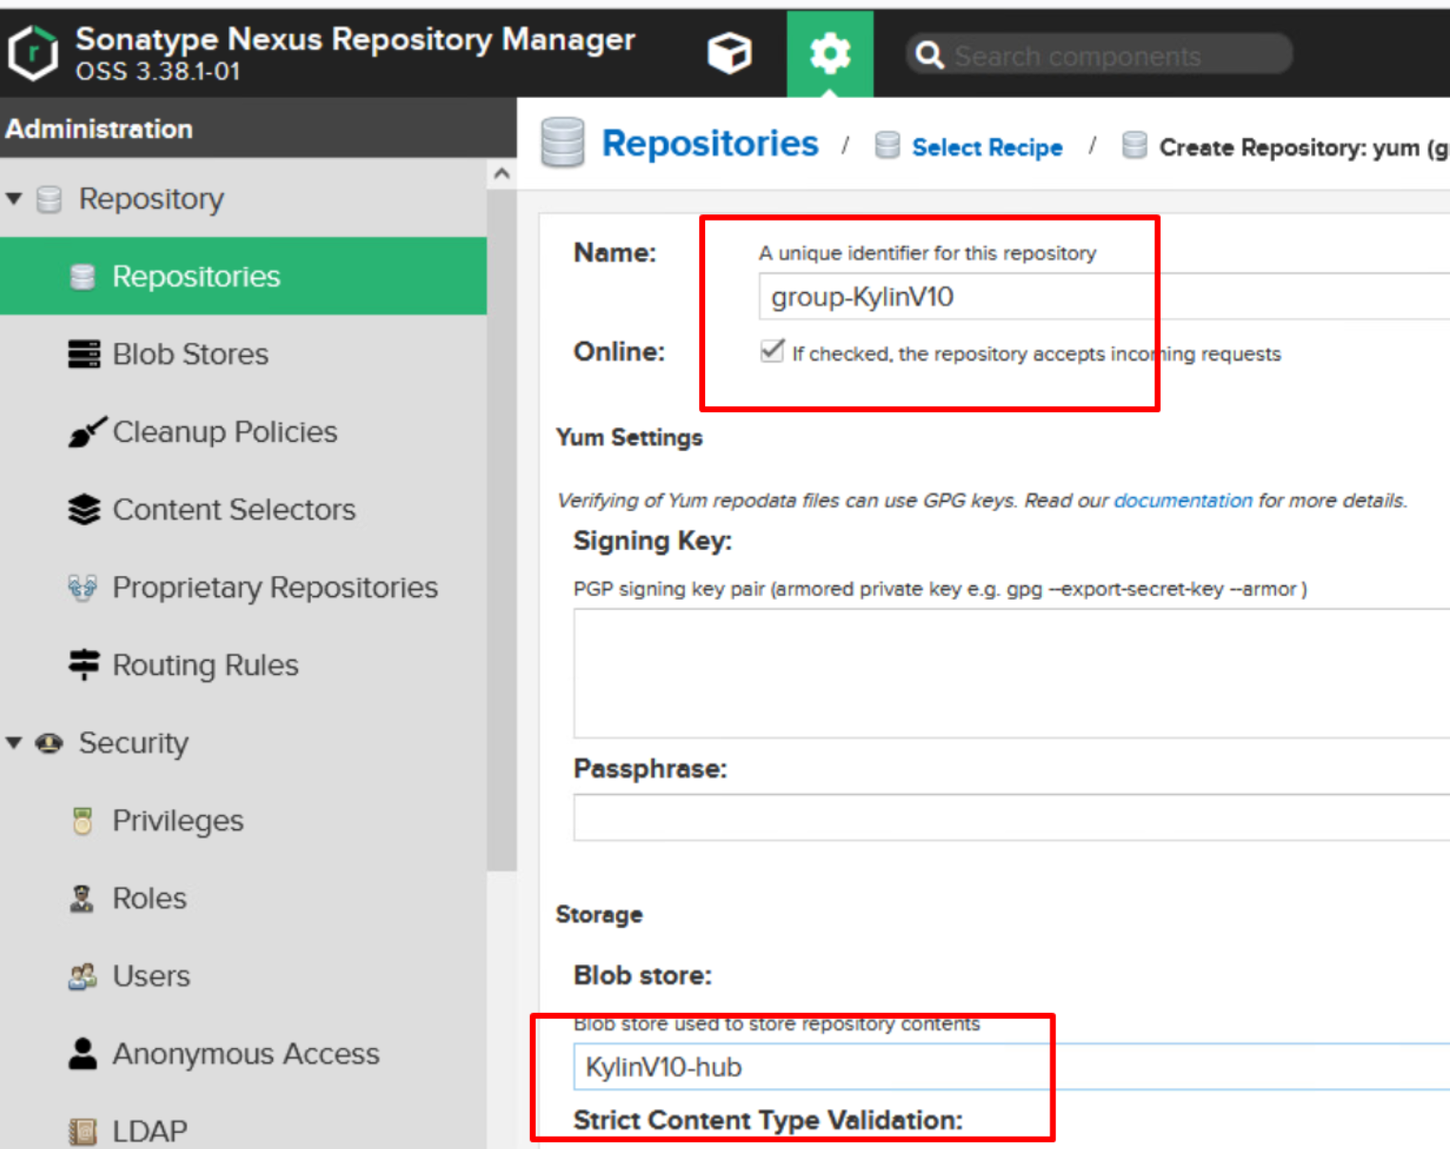Click the Passphrase input field
The height and width of the screenshot is (1149, 1450).
[x=1011, y=818]
